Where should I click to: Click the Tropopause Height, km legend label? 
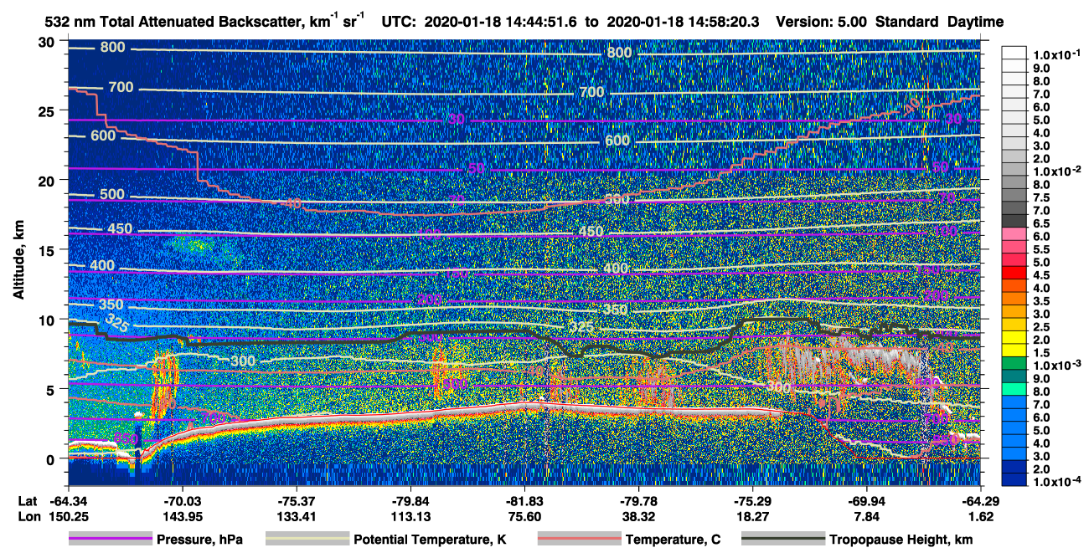tap(901, 540)
